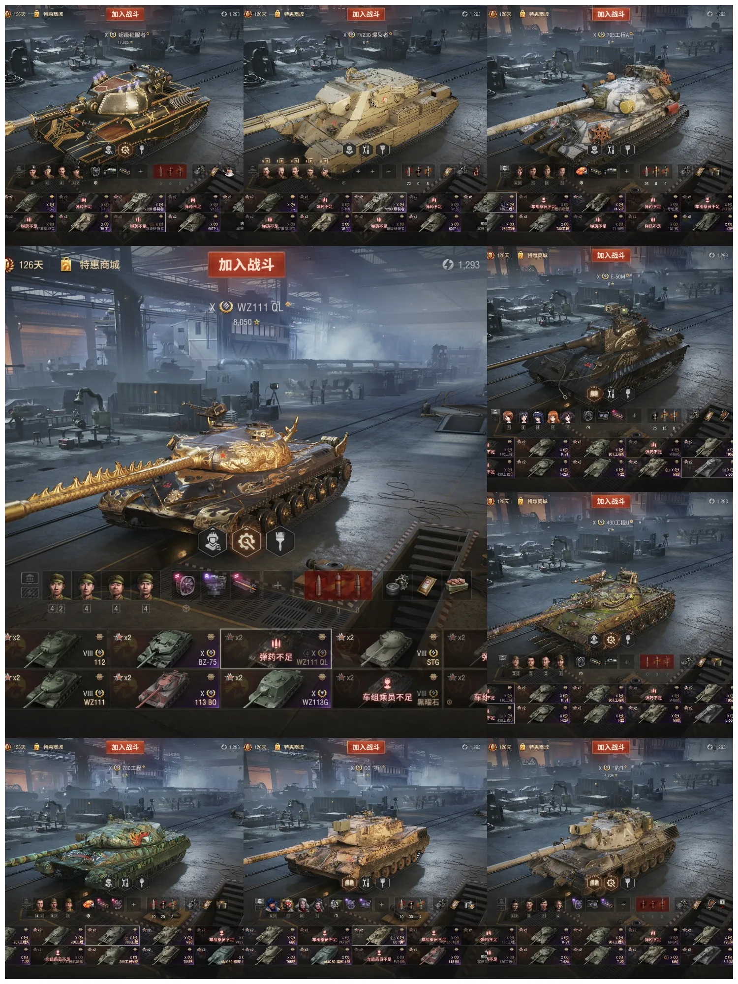Open the camouflage brush hexagon under WZ111 QL
Screen dimensions: 738x984
click(x=280, y=542)
